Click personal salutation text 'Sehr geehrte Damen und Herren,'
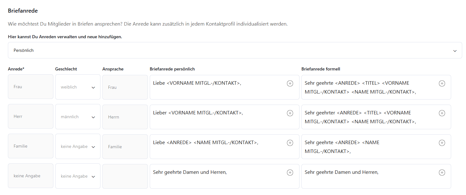 (x=190, y=172)
